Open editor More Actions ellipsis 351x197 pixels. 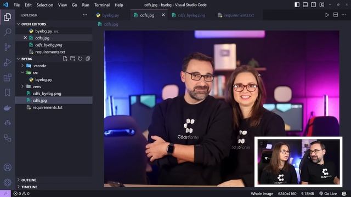coord(344,15)
